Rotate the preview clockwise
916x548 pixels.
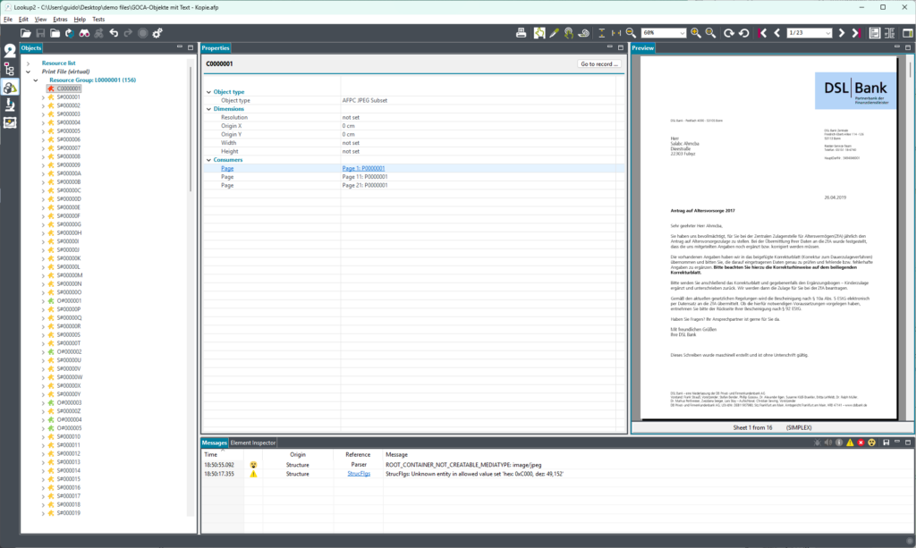[729, 33]
